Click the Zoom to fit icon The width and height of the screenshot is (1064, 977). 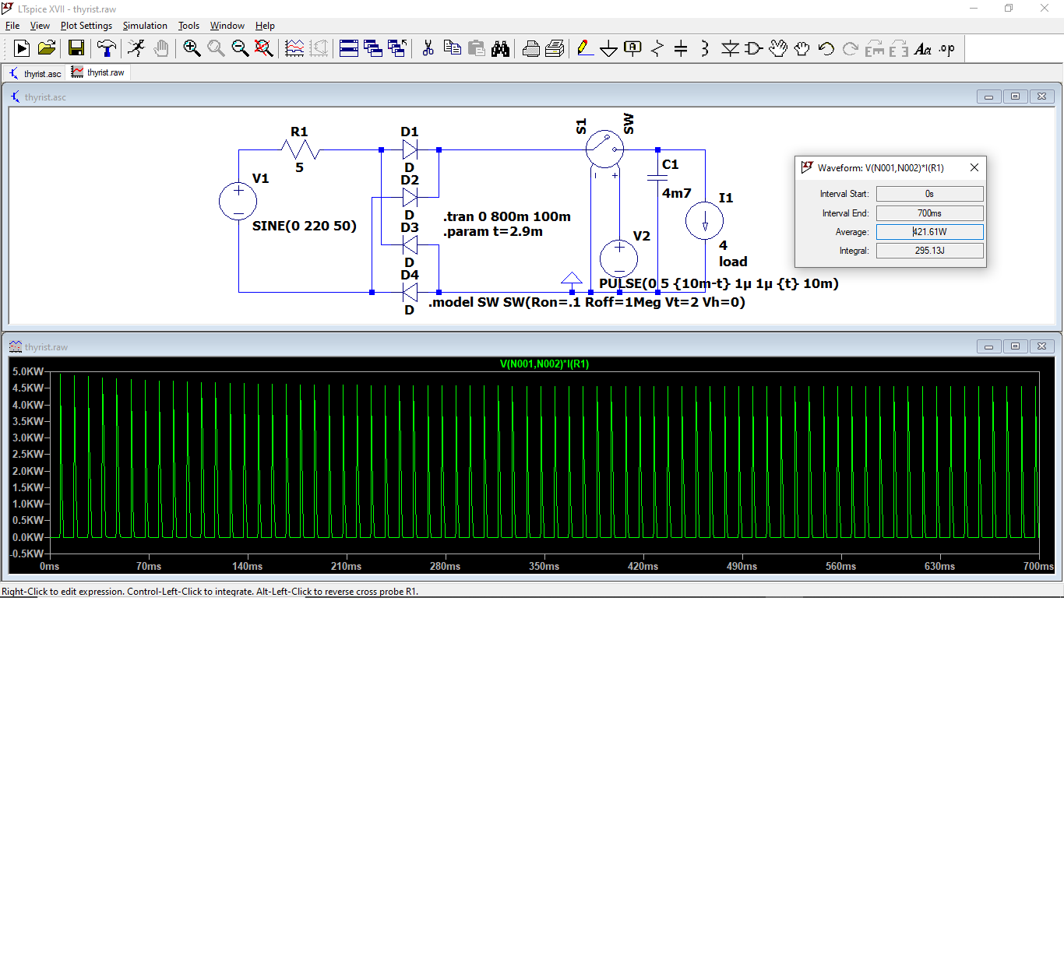(264, 48)
